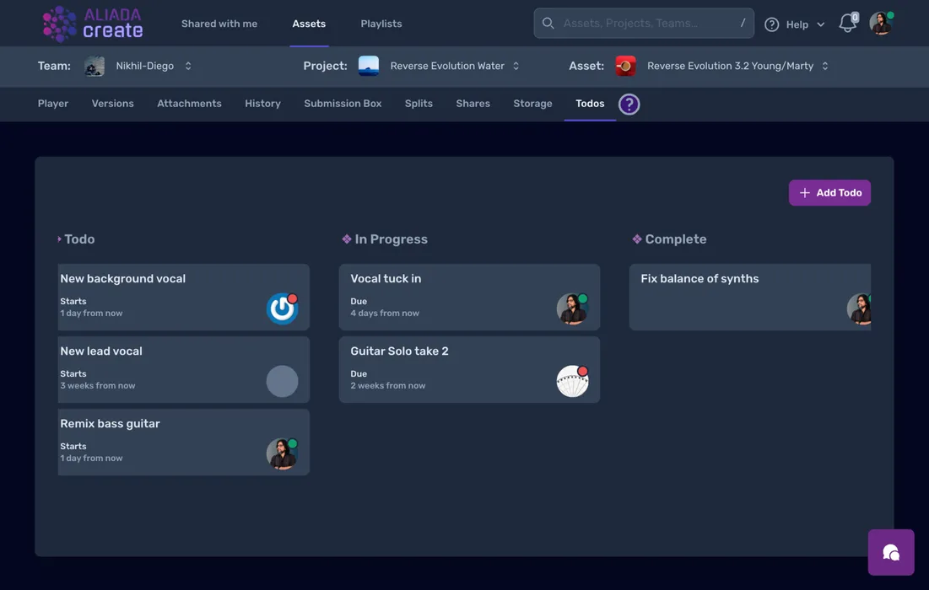
Task: Switch to the Versions tab
Action: [112, 104]
